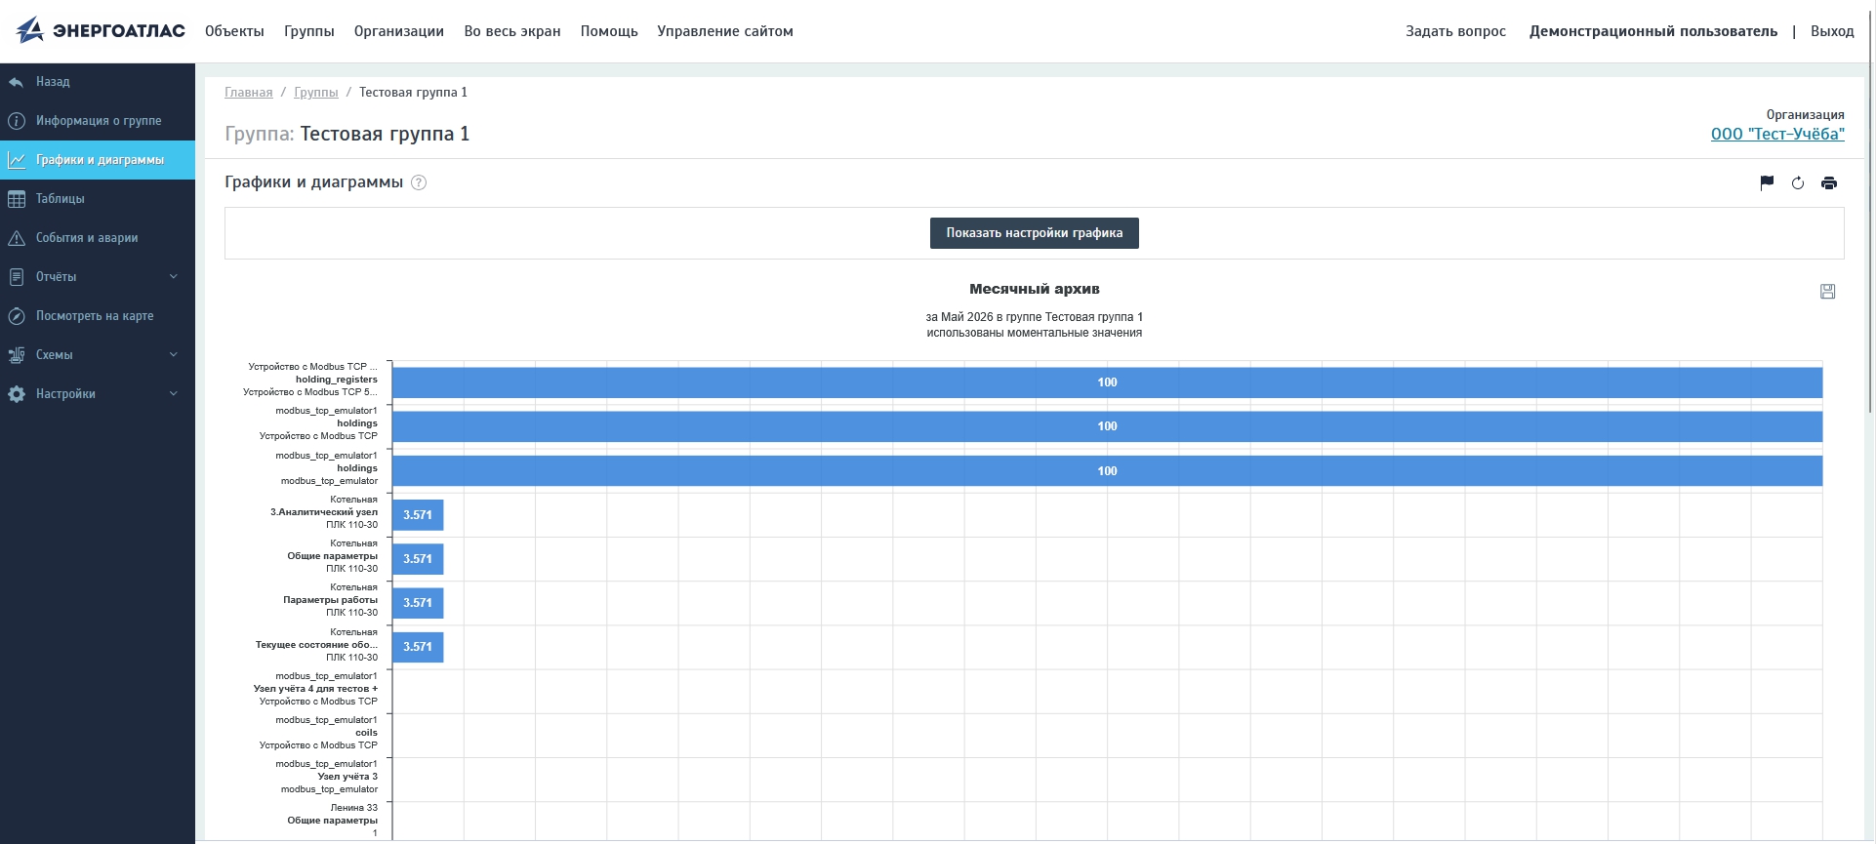Click Демонстрационный пользователь profile link
The image size is (1876, 844).
1653,31
